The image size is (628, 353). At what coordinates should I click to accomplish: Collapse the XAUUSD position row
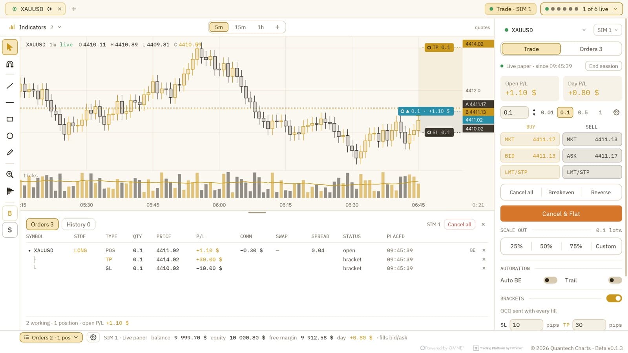click(x=29, y=251)
